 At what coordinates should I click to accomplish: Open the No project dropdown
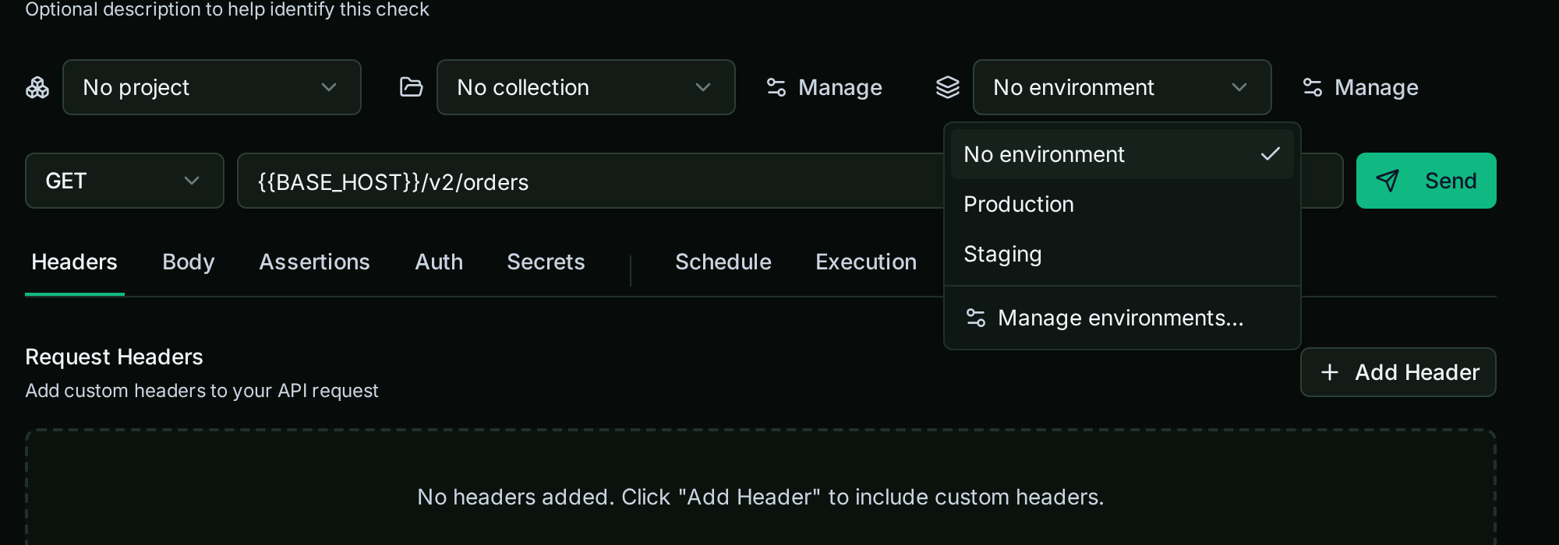[212, 87]
